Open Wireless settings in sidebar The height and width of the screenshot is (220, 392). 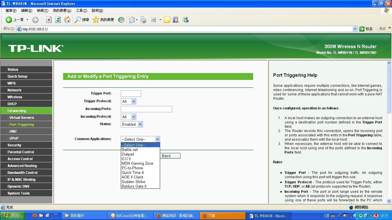point(26,97)
